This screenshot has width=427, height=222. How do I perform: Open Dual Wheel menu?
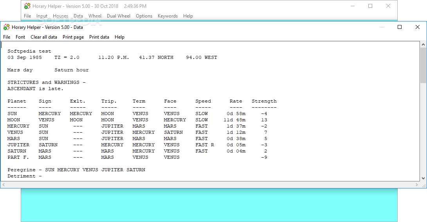point(119,16)
